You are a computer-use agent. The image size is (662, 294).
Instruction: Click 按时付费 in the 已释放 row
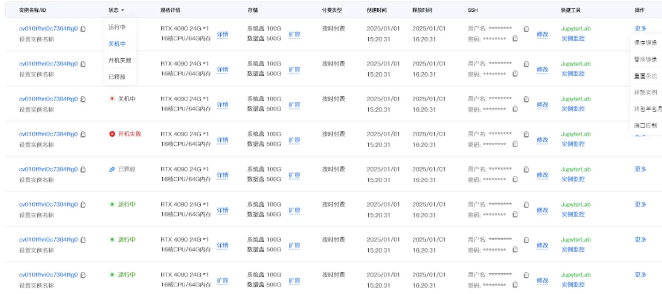pos(334,169)
